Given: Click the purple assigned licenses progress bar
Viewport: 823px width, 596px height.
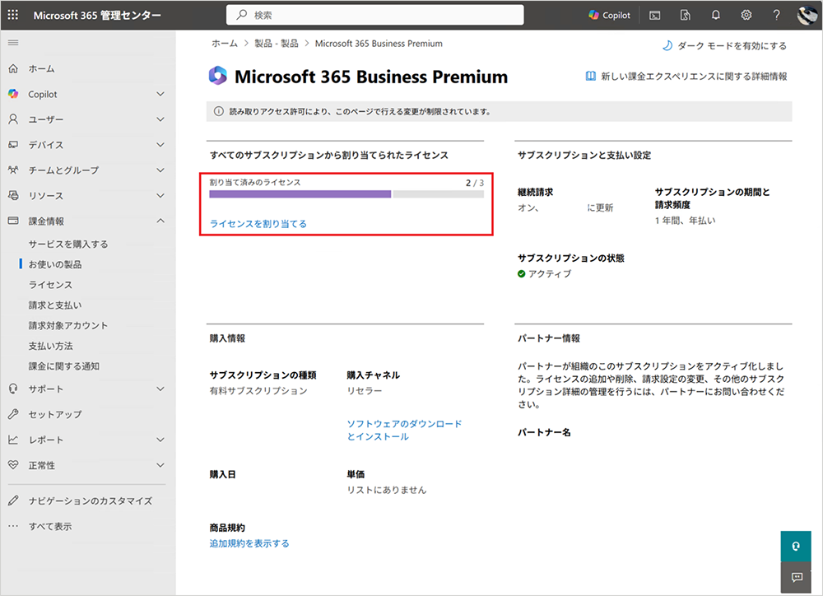Looking at the screenshot, I should tap(300, 194).
